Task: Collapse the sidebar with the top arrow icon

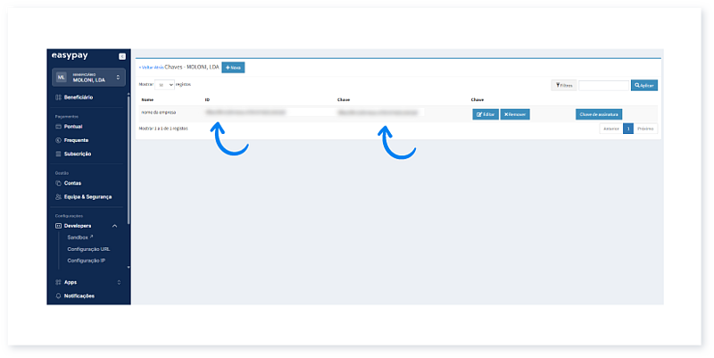Action: (x=121, y=56)
